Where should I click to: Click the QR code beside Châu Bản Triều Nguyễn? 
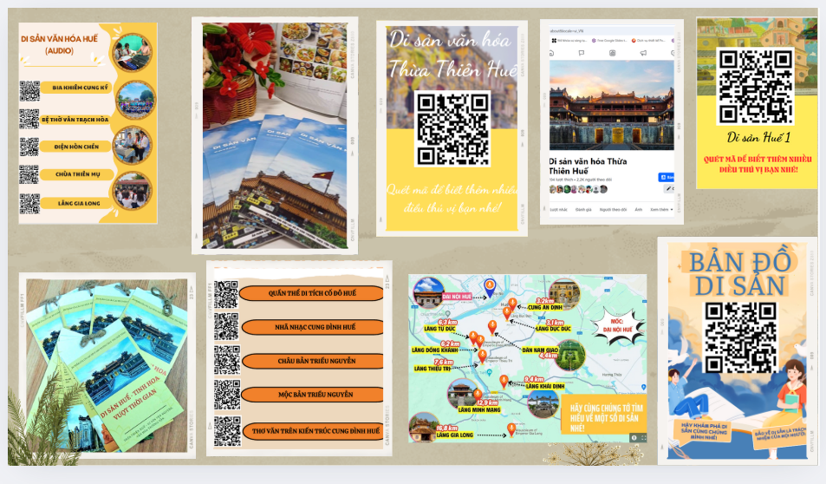pyautogui.click(x=227, y=361)
